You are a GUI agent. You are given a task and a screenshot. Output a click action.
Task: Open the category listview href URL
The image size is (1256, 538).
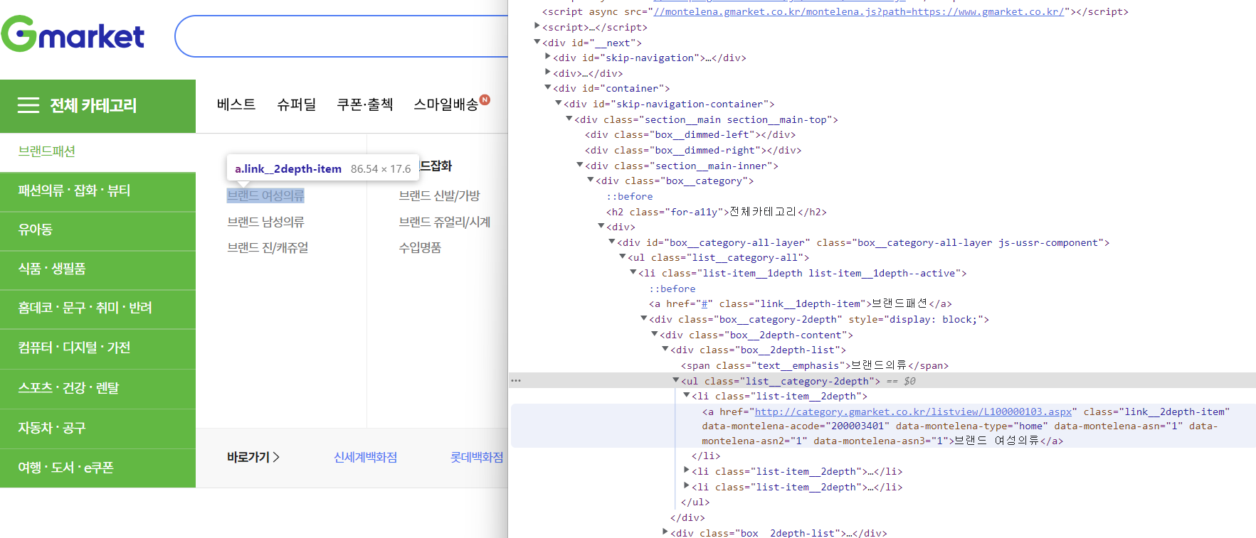click(x=913, y=411)
